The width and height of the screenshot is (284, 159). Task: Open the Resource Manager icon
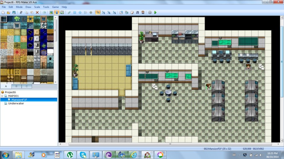tap(127, 12)
